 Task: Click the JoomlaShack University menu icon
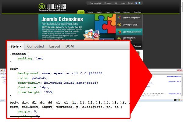click(119, 39)
